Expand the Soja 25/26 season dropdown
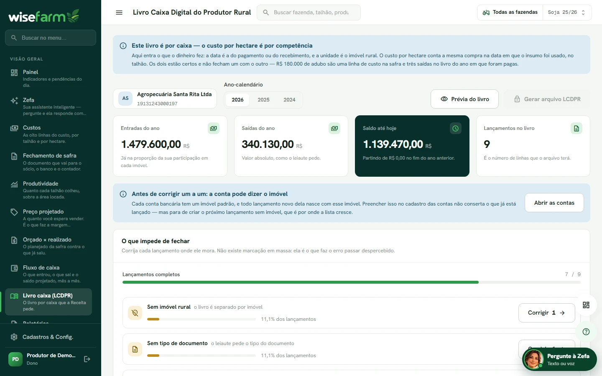This screenshot has width=602, height=376. point(567,13)
